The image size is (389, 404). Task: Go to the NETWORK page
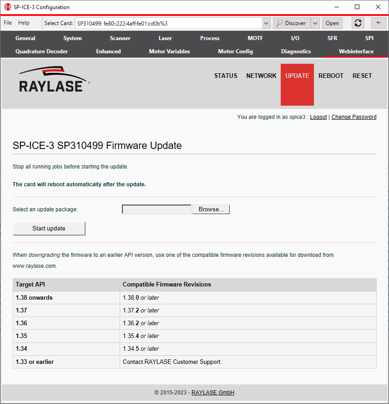click(x=261, y=76)
